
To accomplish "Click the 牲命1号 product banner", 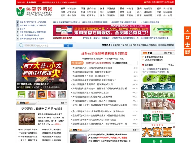I will point(158,117).
